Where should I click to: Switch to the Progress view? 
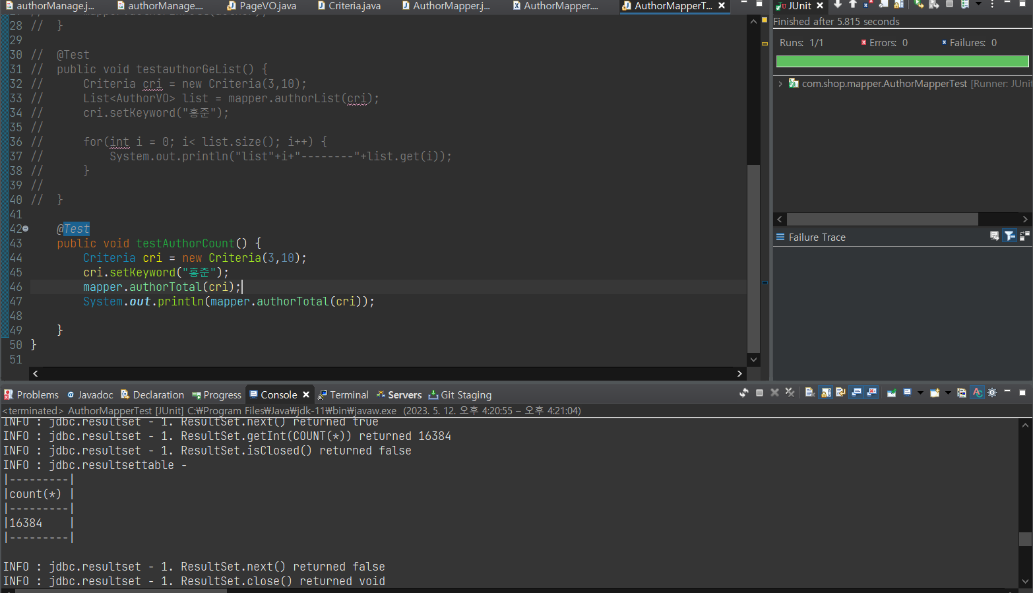(x=216, y=395)
